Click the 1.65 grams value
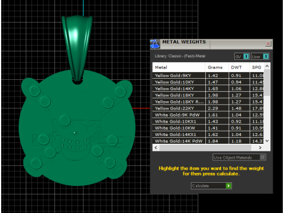The image size is (284, 213). pos(213,89)
